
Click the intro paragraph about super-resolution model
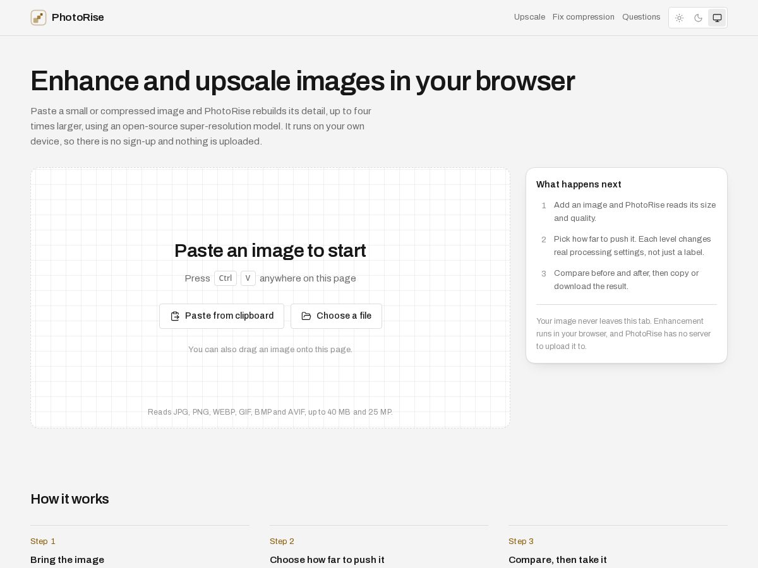(201, 126)
